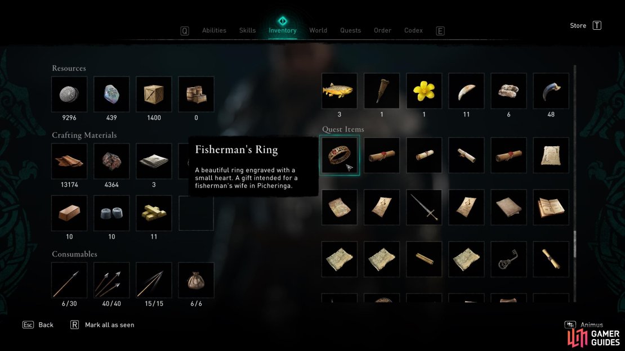Select the ration pouch consumable 6/6

coord(196,280)
